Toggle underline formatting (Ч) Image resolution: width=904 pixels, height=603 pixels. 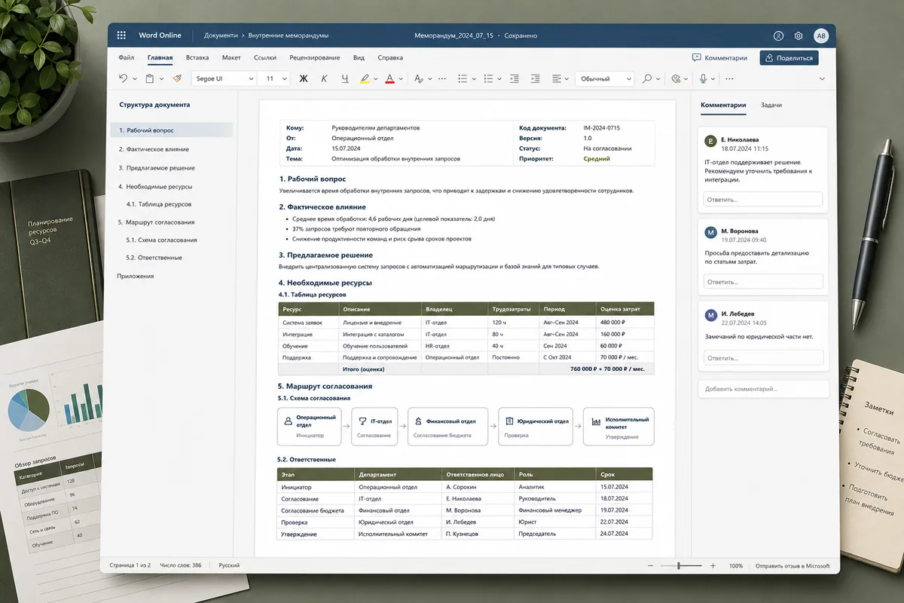point(345,78)
